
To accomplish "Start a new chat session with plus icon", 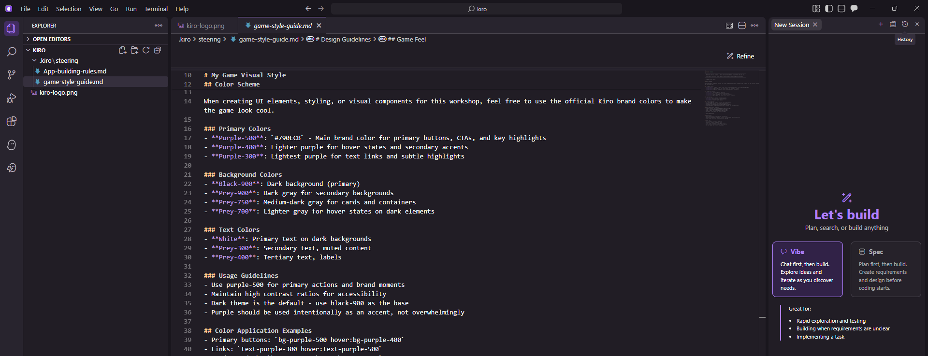I will coord(881,24).
